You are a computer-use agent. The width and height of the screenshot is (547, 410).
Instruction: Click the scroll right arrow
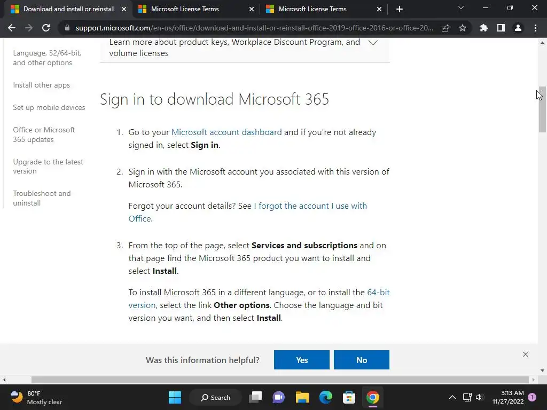[534, 380]
